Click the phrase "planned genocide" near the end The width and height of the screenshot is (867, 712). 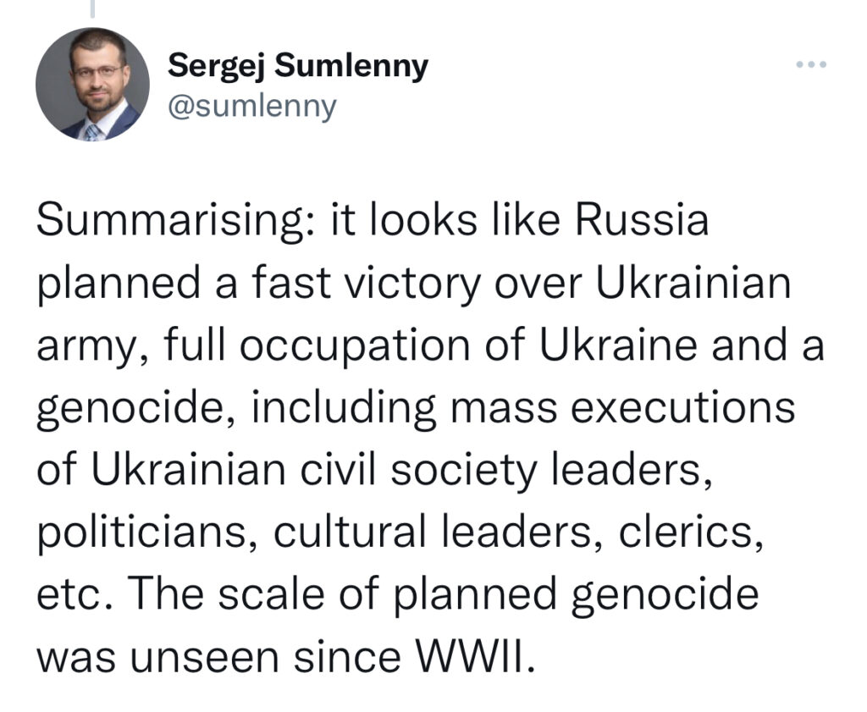tap(576, 597)
